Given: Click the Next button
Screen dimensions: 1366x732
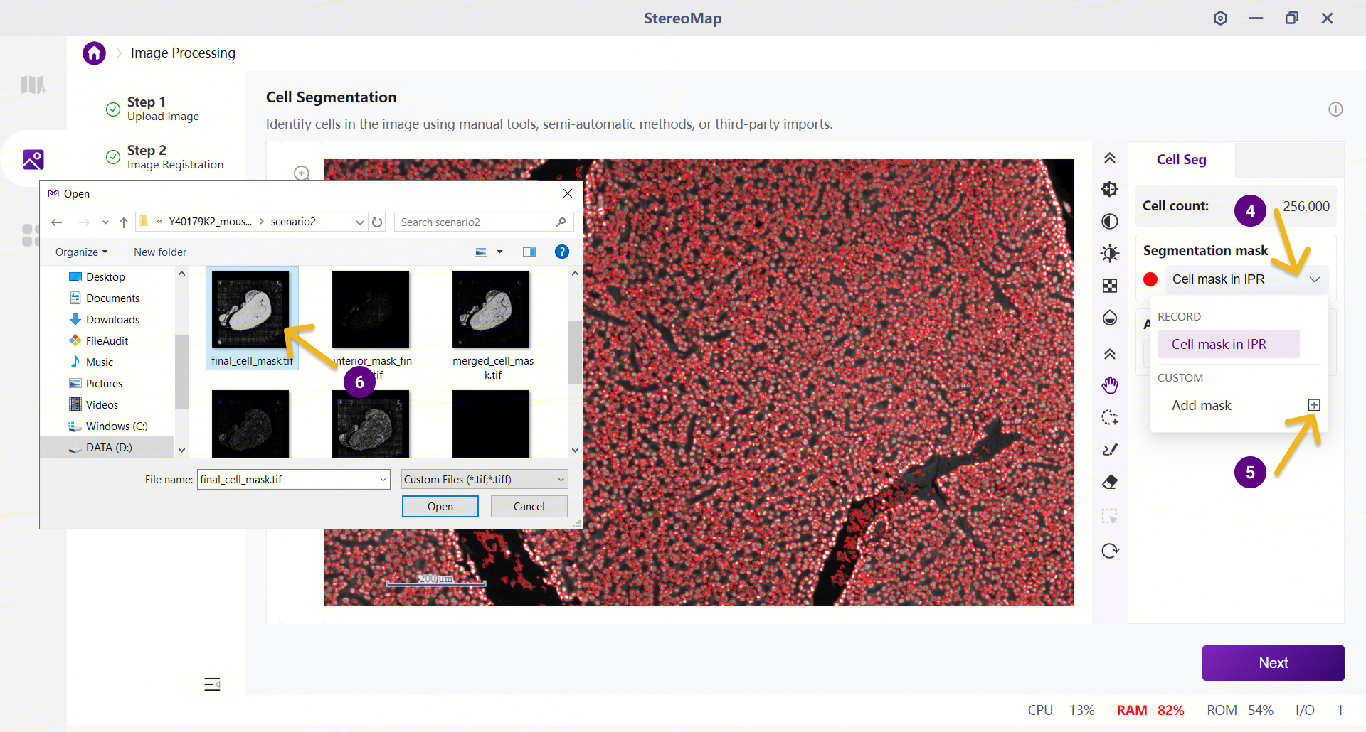Looking at the screenshot, I should point(1273,663).
